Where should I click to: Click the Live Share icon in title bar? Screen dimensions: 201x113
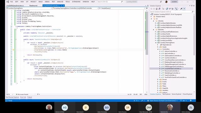click(161, 2)
